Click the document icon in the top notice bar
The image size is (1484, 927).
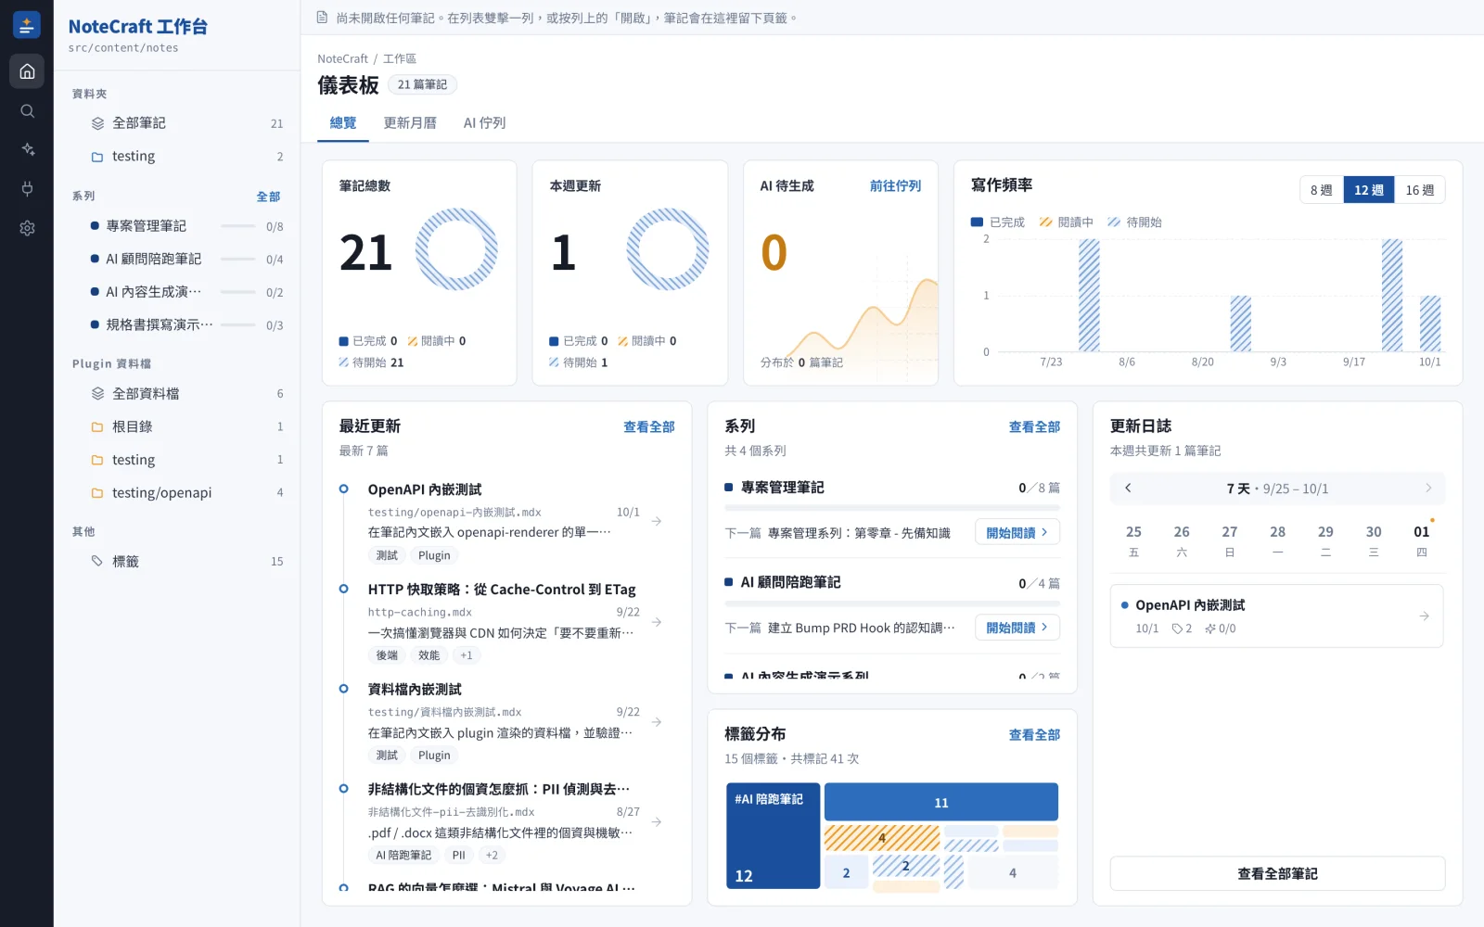[322, 18]
